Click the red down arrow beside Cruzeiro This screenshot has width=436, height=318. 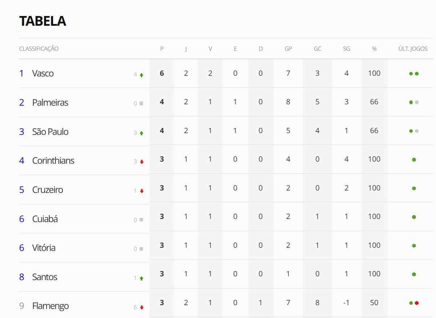[142, 191]
